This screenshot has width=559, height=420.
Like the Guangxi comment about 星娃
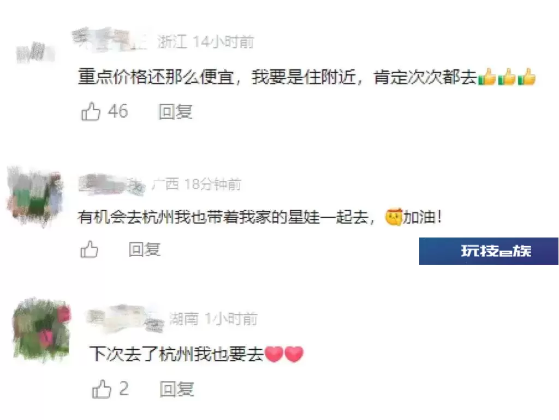tap(89, 249)
